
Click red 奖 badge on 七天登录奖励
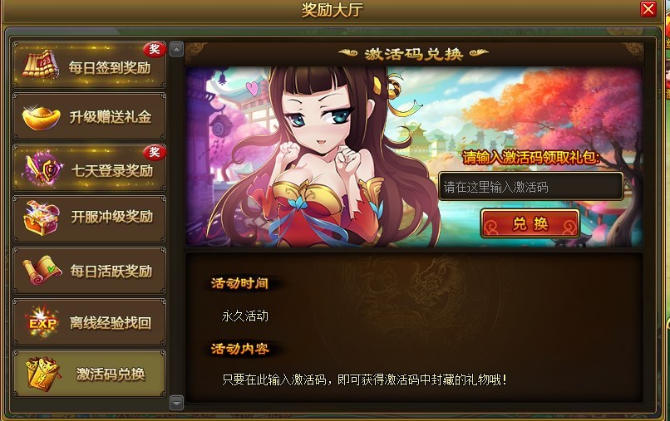[x=155, y=153]
